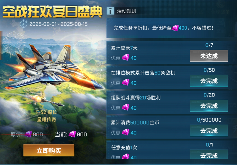This screenshot has width=237, height=165.
Task: Tap the gem icon in the discount banner
Action: tap(175, 28)
